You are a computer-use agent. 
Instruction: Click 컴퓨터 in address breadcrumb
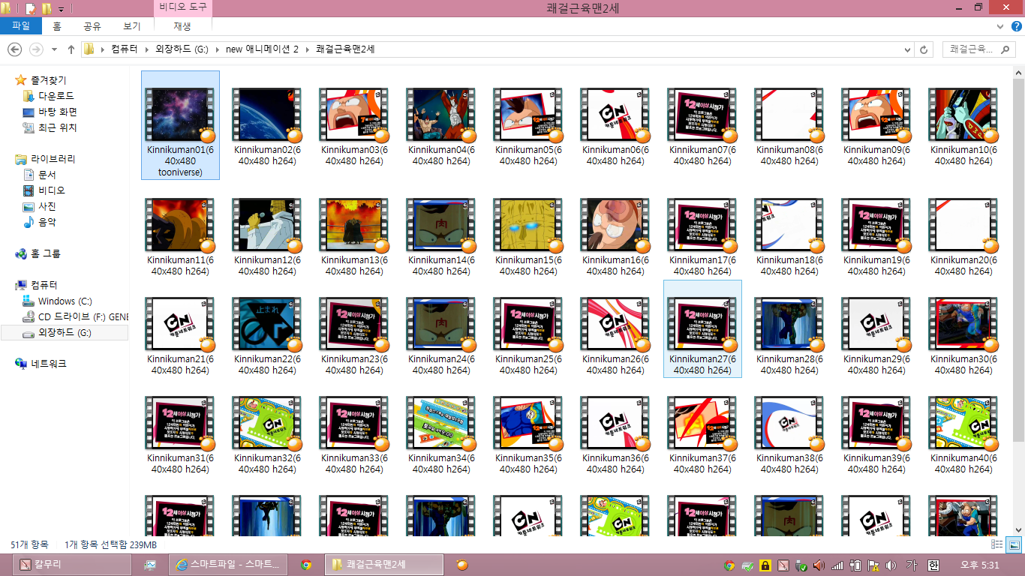click(x=124, y=49)
